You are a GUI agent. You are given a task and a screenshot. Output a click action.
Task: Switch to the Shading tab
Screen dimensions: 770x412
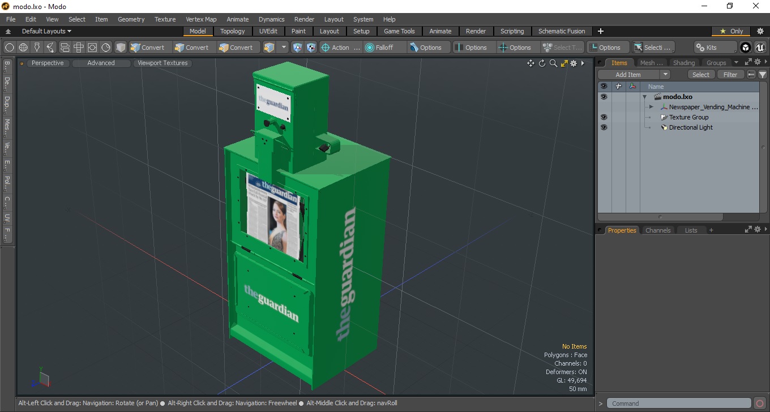[x=683, y=63]
